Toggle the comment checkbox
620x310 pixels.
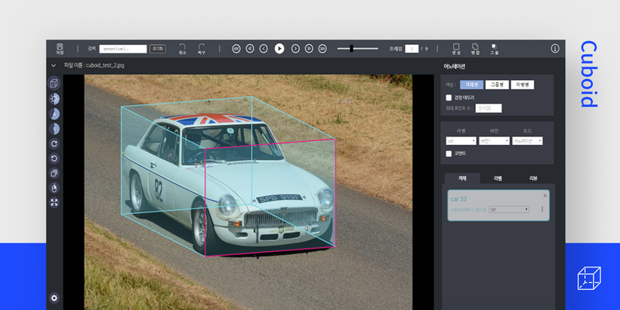click(x=449, y=153)
